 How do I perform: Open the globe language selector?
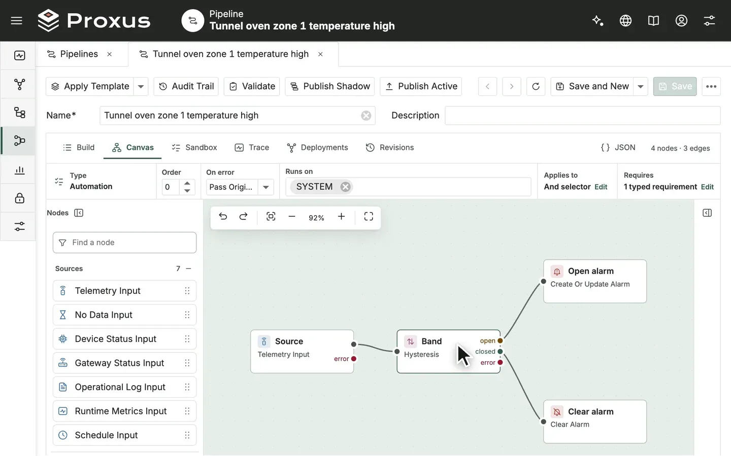(625, 20)
